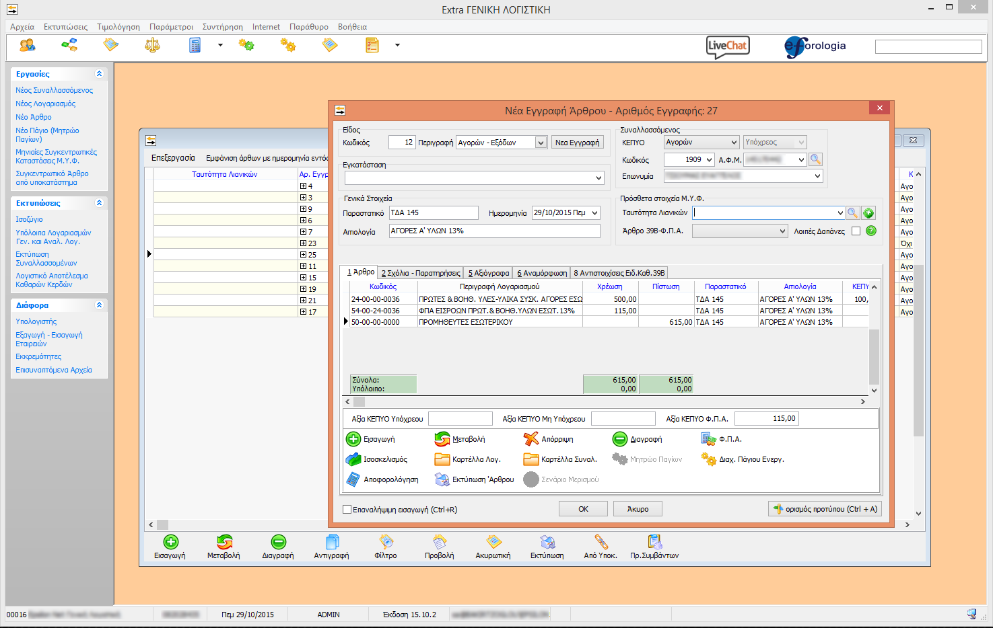This screenshot has width=993, height=628.
Task: Click the Φίλτρο icon in the bottom toolbar
Action: (386, 542)
